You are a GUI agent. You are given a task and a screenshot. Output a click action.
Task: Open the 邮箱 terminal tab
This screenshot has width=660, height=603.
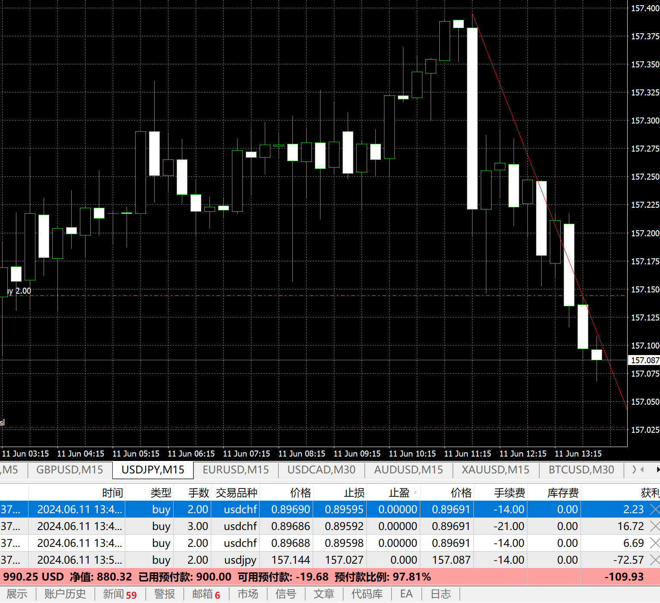(206, 594)
